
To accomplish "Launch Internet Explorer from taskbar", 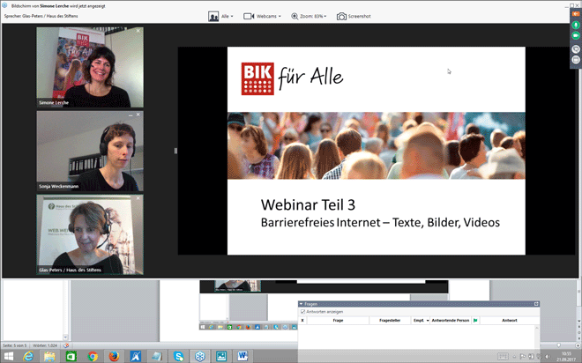I will click(x=28, y=356).
